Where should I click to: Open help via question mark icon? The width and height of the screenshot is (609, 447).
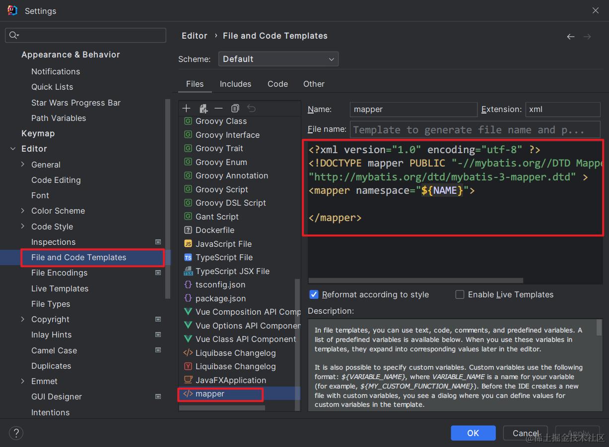pyautogui.click(x=16, y=433)
